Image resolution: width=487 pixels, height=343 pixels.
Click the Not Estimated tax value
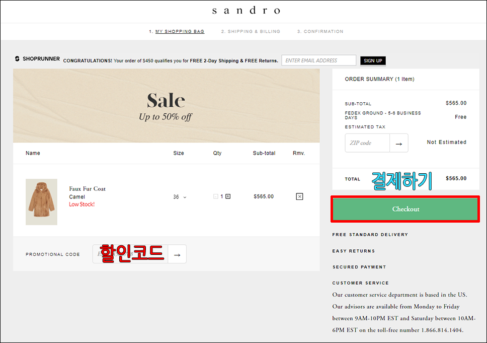[446, 142]
